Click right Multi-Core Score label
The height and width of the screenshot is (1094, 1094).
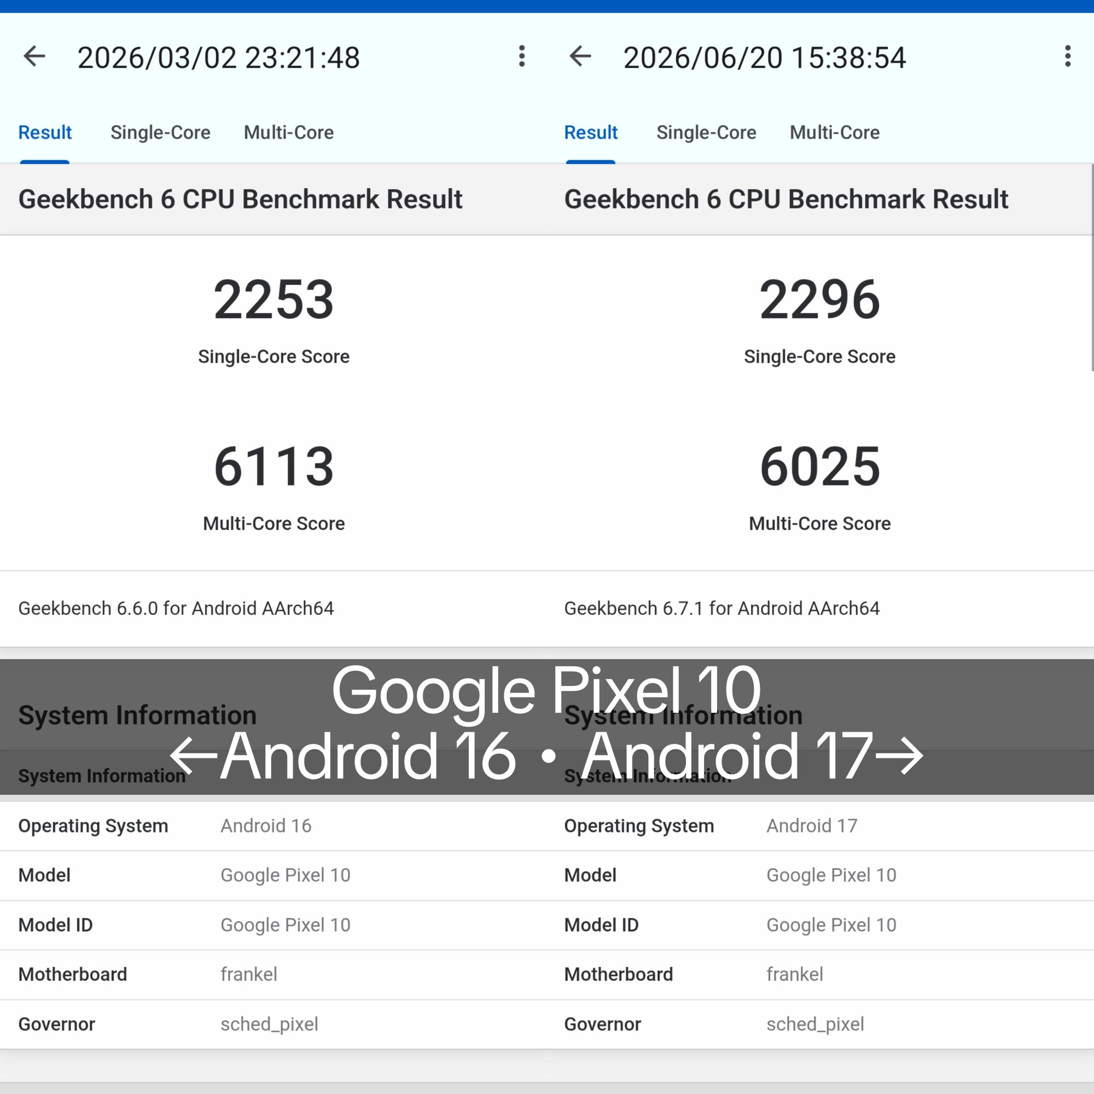click(x=819, y=524)
